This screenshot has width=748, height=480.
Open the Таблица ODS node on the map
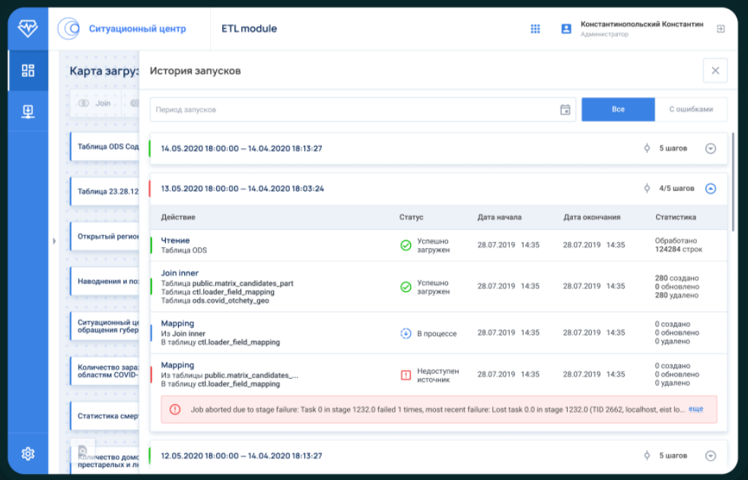click(x=105, y=147)
